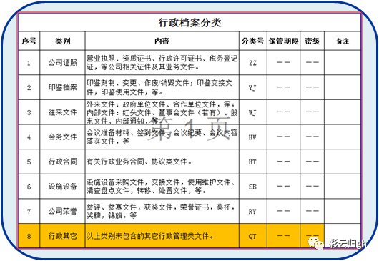This screenshot has width=379, height=261.
Task: Click the 类别 column header
Action: point(63,41)
